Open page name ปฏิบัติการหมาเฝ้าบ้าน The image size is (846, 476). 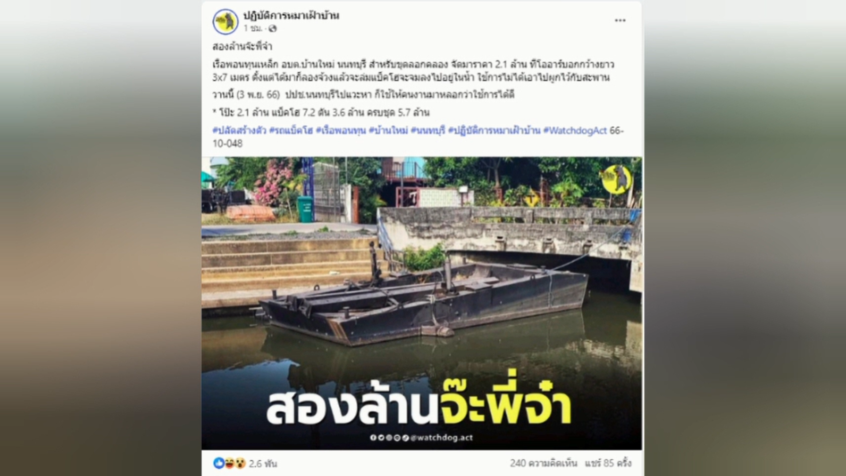pyautogui.click(x=291, y=16)
